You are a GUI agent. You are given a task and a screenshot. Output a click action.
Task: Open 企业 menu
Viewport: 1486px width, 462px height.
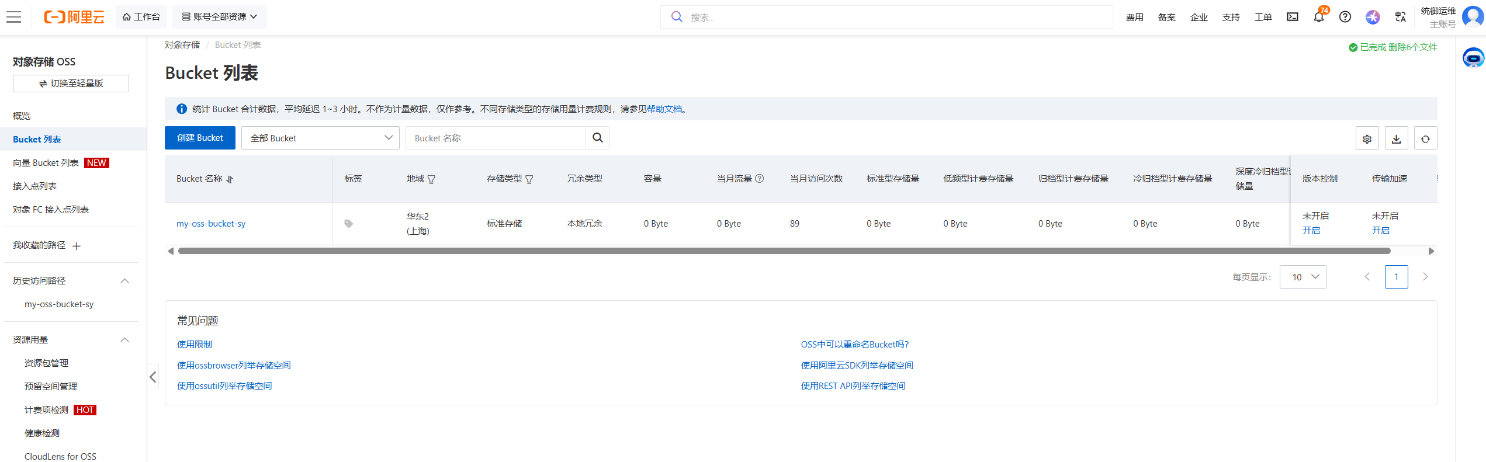1199,18
